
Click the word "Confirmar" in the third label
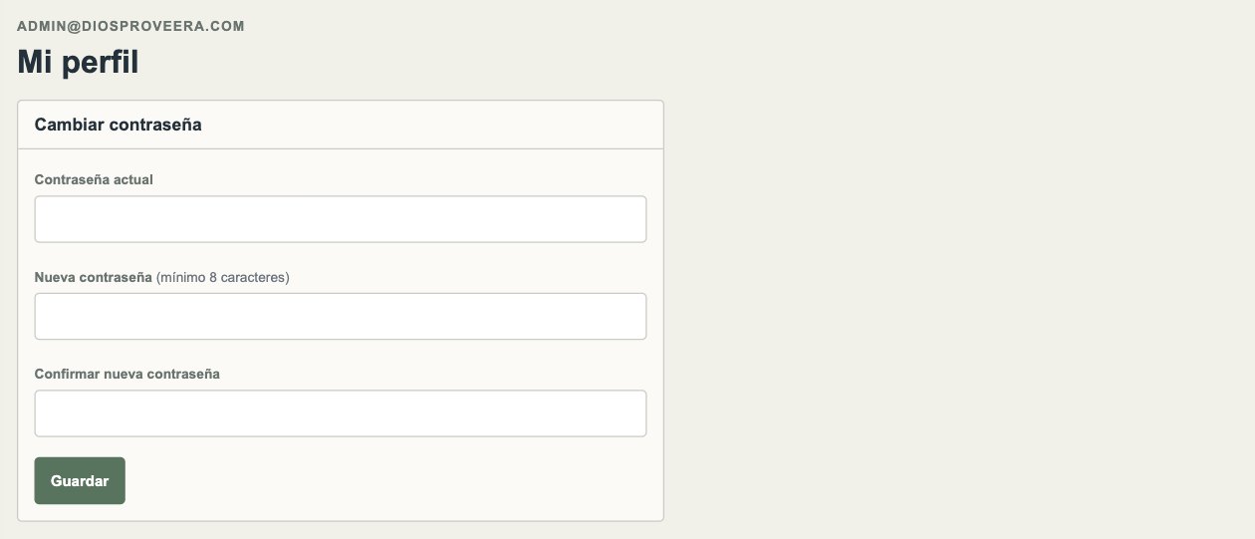67,374
